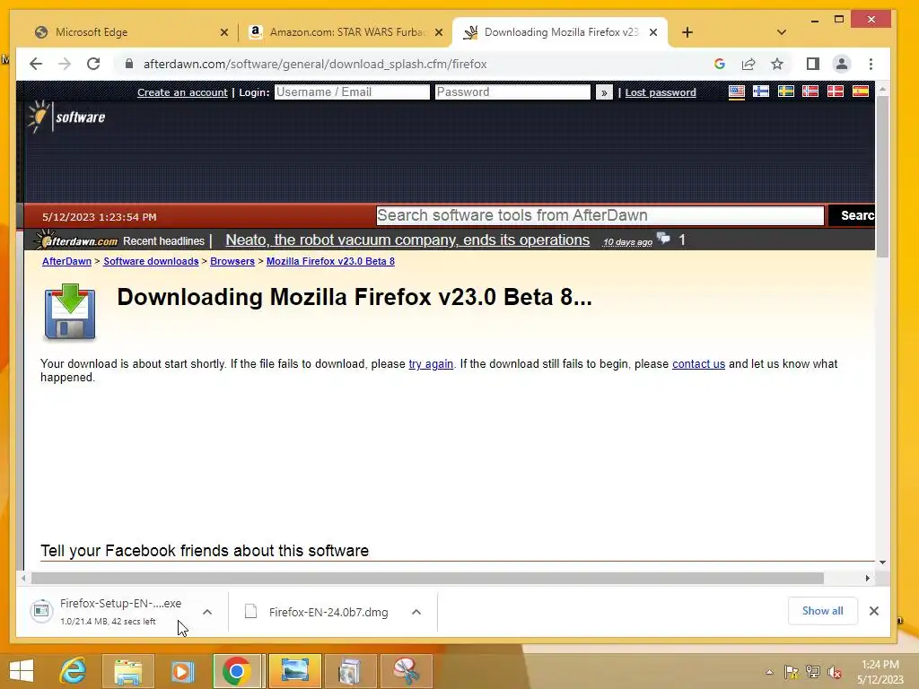This screenshot has height=689, width=919.
Task: Open the Chrome profile avatar
Action: [842, 64]
